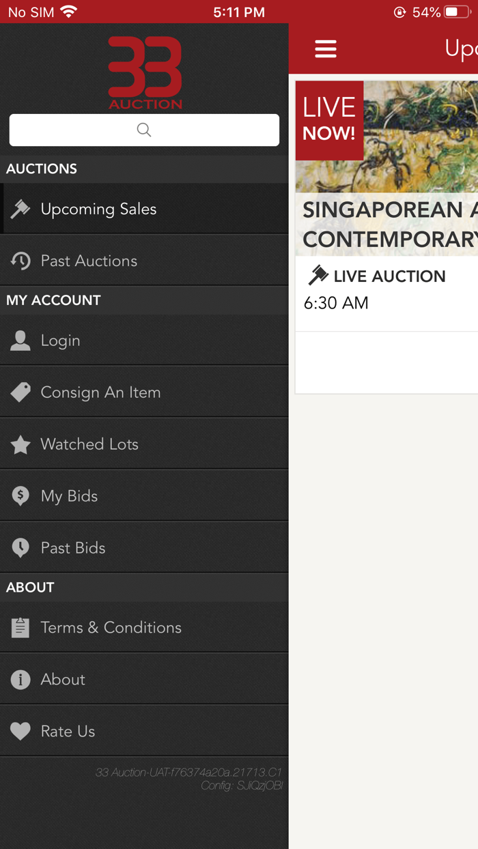This screenshot has width=478, height=849.
Task: Open the hamburger navigation menu
Action: tap(326, 48)
